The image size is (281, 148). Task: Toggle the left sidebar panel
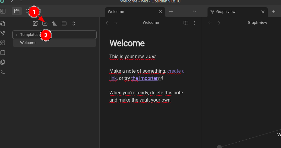click(x=3, y=11)
